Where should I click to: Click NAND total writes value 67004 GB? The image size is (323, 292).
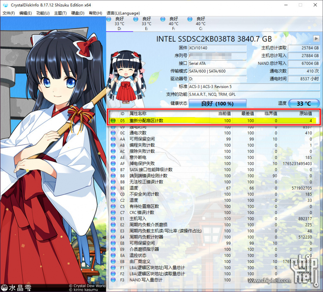click(304, 63)
